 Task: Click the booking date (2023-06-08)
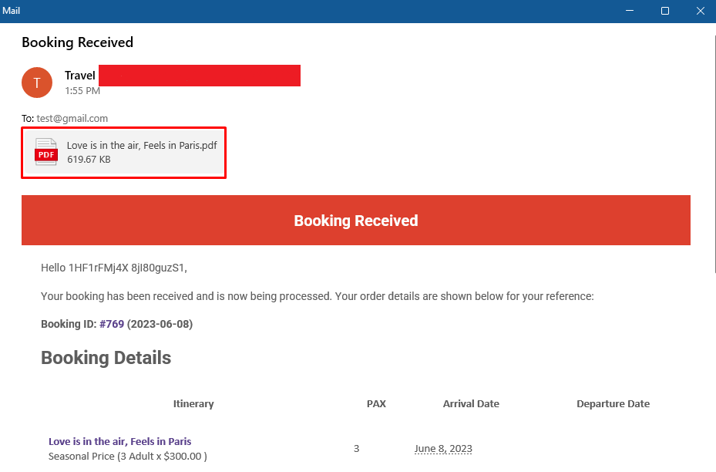tap(160, 324)
